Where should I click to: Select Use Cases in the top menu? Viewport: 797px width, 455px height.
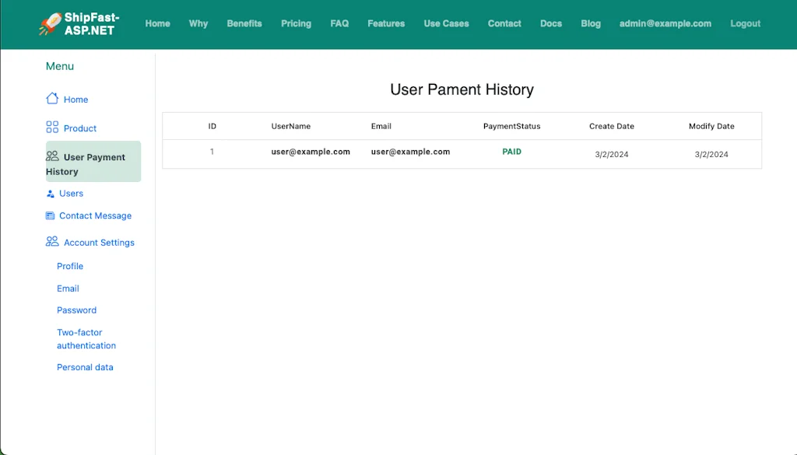pyautogui.click(x=446, y=23)
